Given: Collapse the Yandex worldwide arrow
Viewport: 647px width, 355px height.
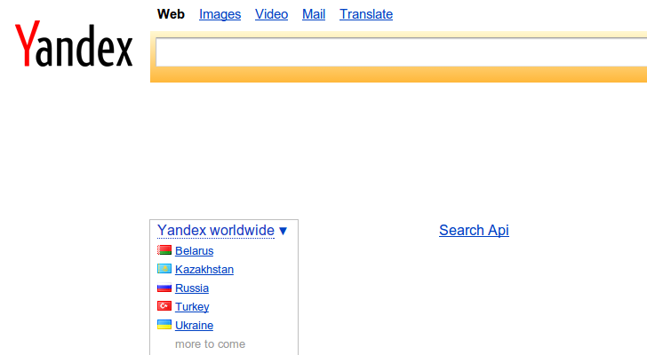Looking at the screenshot, I should point(283,231).
